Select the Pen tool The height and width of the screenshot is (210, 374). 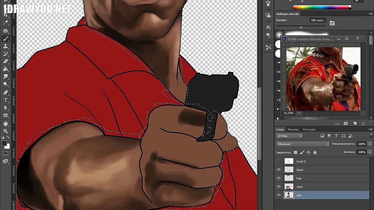tap(6, 92)
